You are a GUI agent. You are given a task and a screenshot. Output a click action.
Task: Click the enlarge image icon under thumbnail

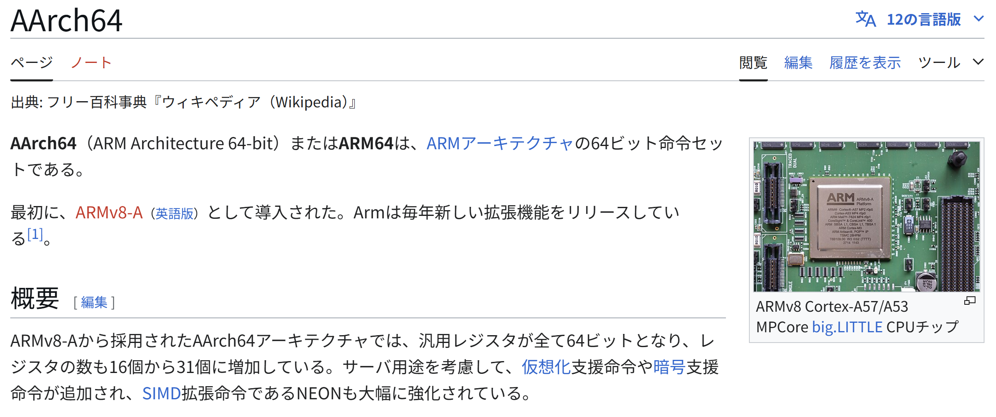(x=969, y=301)
